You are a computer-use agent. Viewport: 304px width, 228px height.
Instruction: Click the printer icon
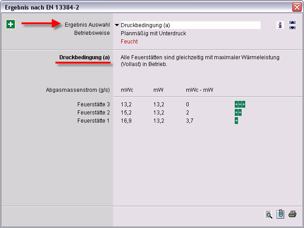coord(292,214)
